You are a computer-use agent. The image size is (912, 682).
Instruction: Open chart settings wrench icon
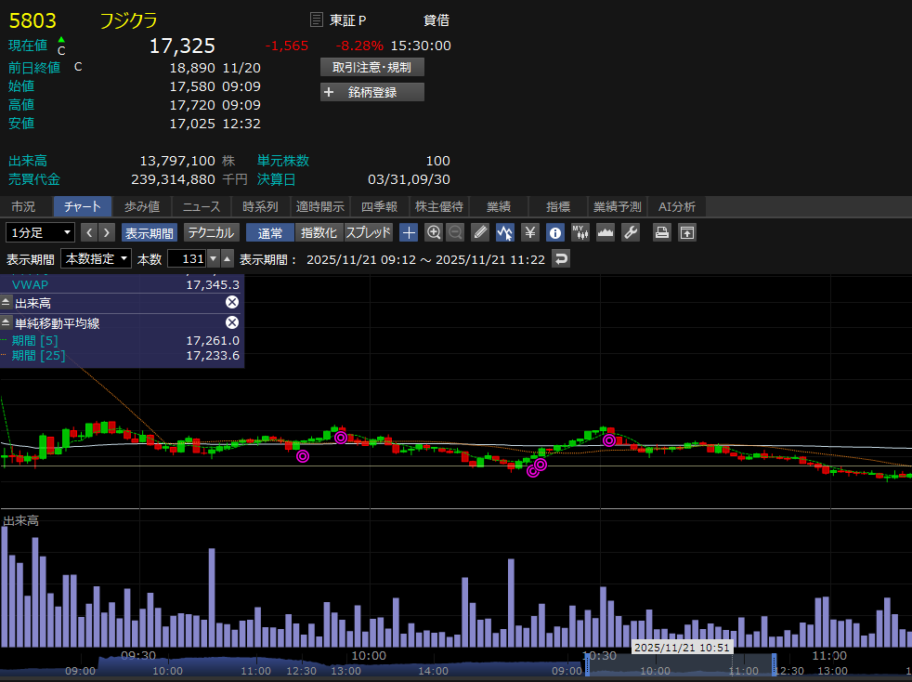[631, 232]
